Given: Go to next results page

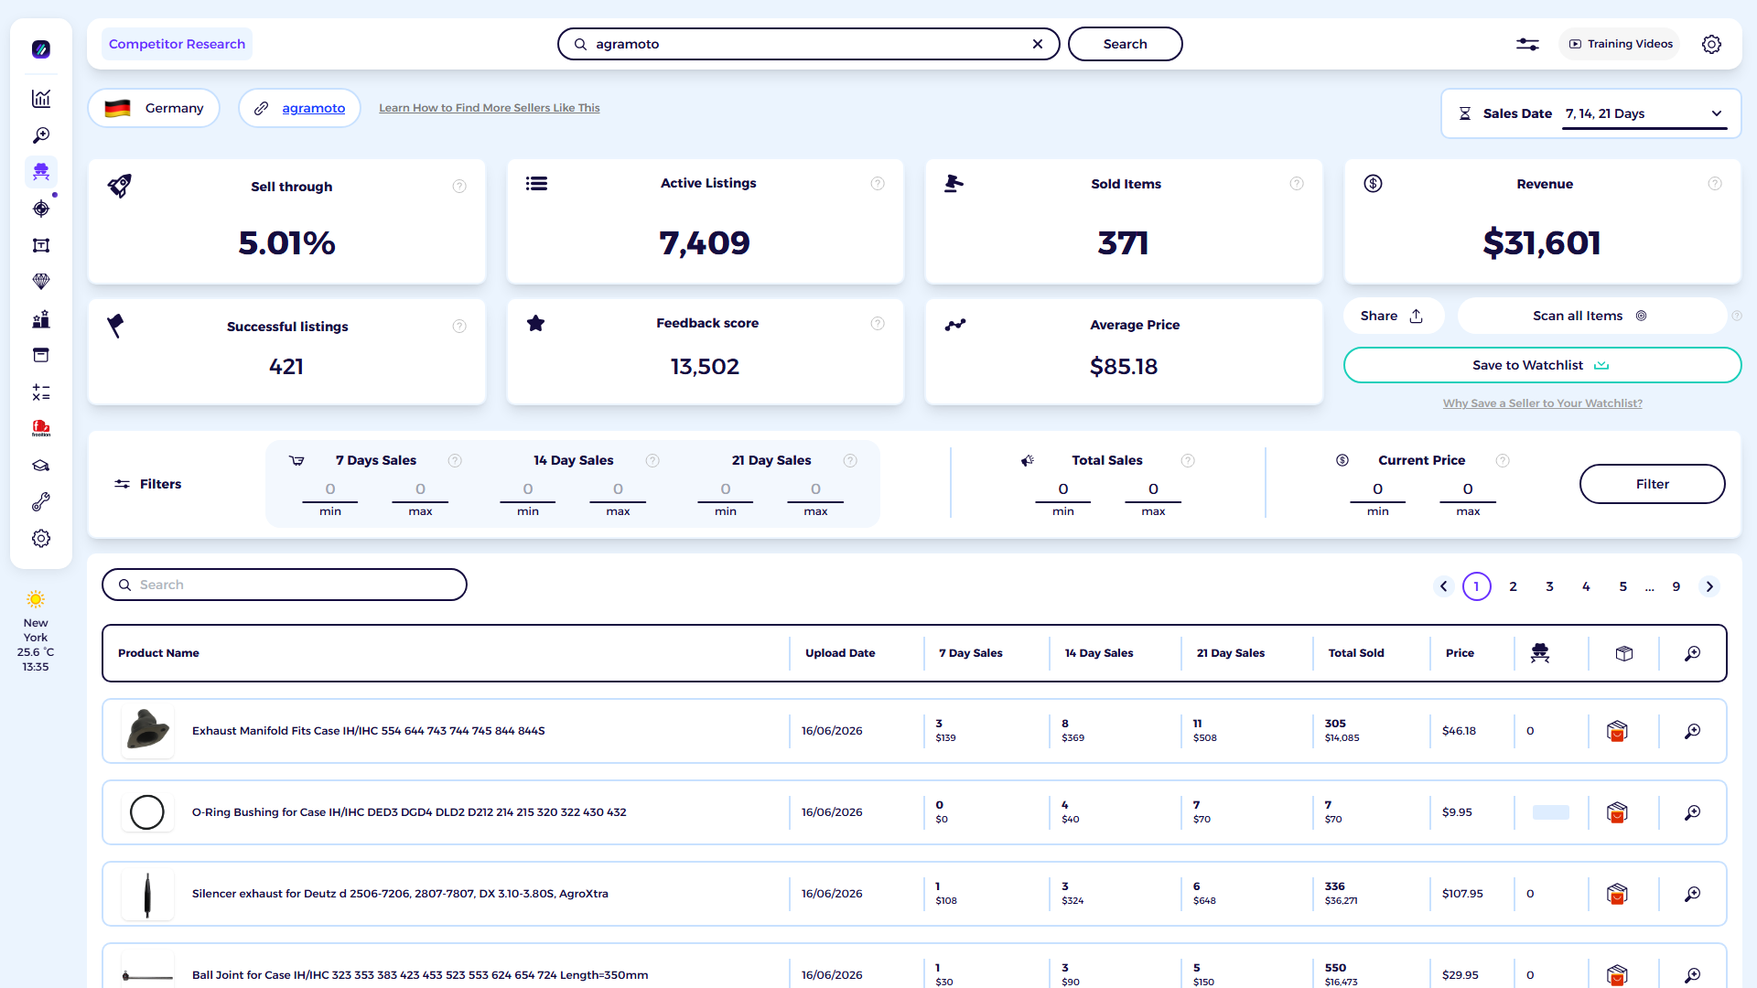Looking at the screenshot, I should [x=1709, y=586].
